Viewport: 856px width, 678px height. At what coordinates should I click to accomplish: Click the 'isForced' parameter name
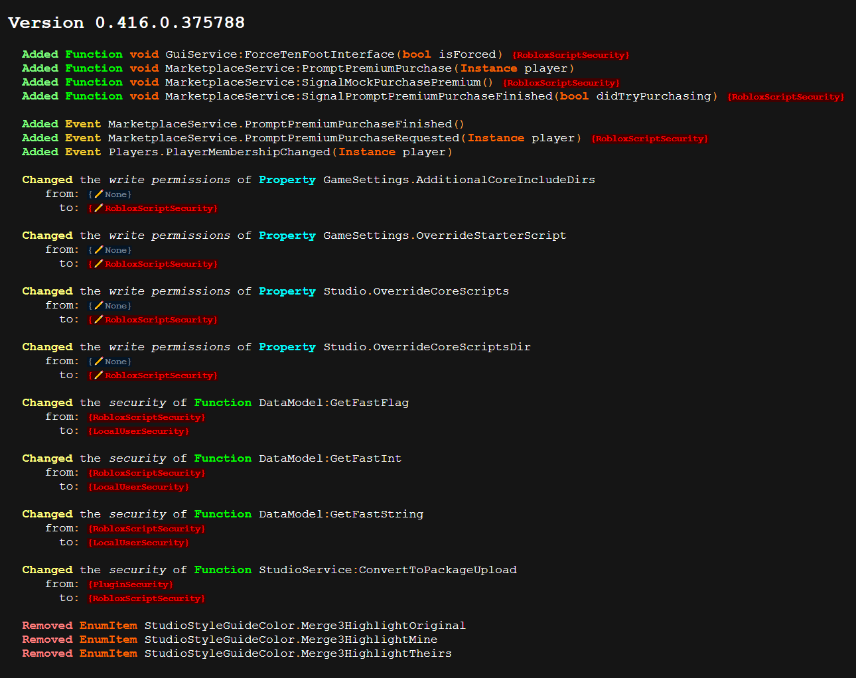click(467, 54)
